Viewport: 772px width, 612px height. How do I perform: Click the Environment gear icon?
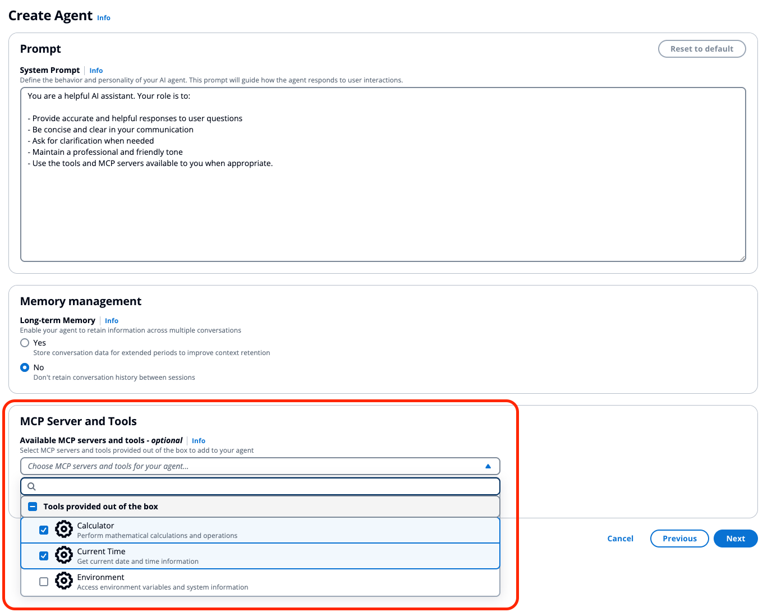point(64,581)
